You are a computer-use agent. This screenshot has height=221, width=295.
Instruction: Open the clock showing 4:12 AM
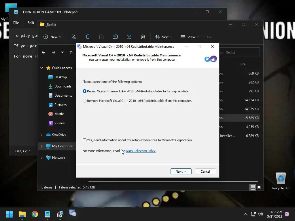(x=275, y=214)
